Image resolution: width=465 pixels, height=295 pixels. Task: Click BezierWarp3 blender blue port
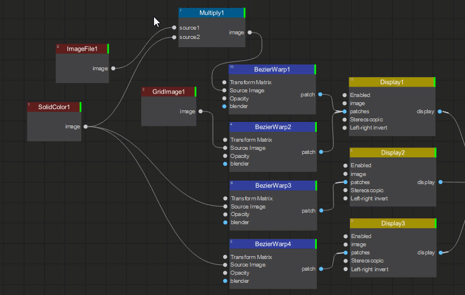(x=226, y=222)
